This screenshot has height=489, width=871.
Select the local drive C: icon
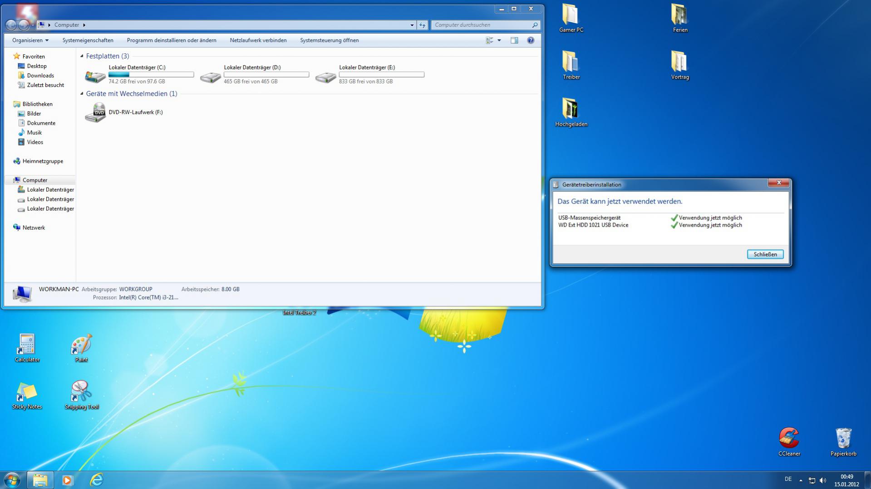[95, 76]
